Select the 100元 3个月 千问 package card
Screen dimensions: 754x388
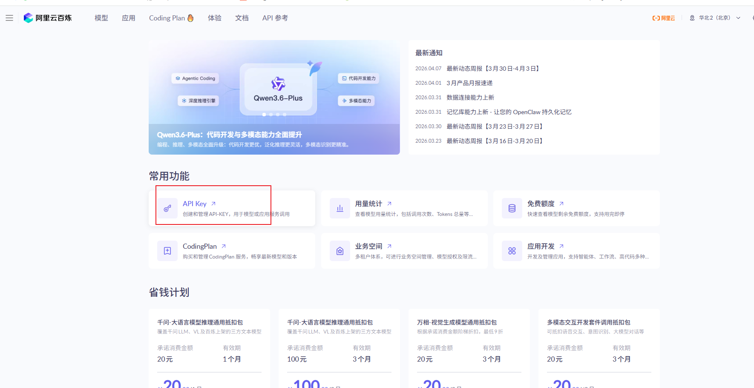click(x=339, y=348)
